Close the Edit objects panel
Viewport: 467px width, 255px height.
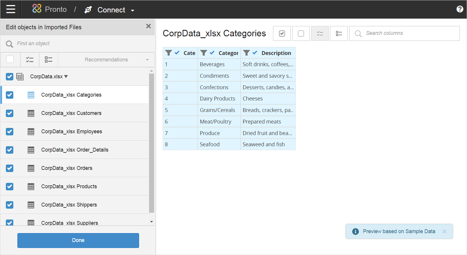click(x=148, y=26)
